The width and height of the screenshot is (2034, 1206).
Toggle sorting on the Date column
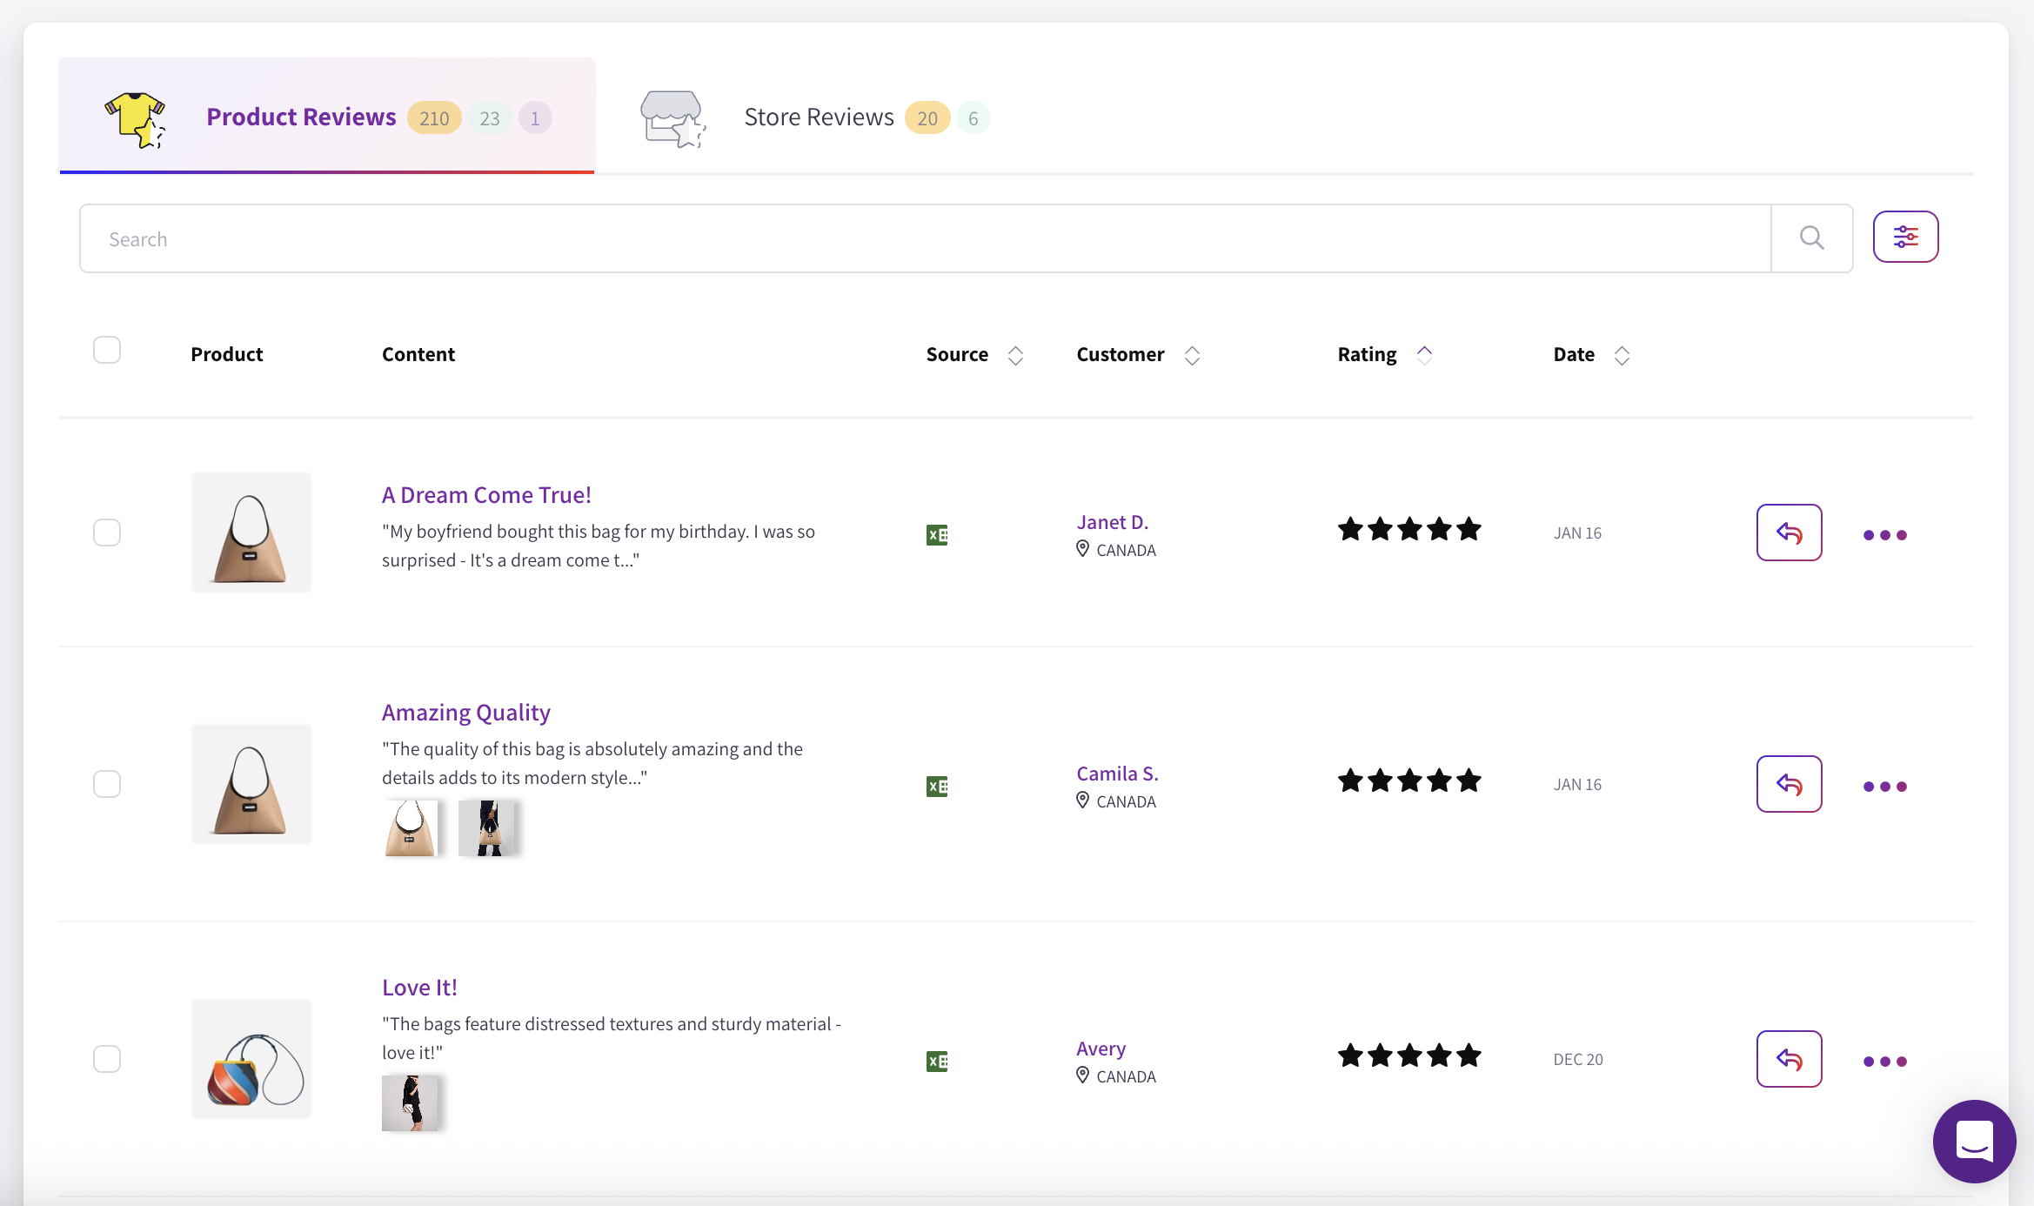click(1622, 354)
